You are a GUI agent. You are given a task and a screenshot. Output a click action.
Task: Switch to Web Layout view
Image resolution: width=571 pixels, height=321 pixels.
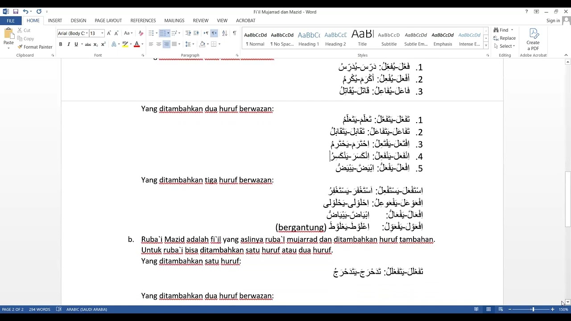coord(501,309)
